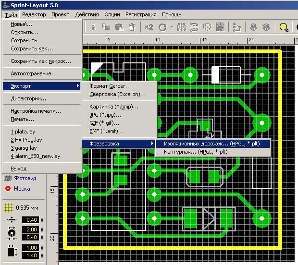Select Картинка (*.bmp)… export option

[x=119, y=107]
